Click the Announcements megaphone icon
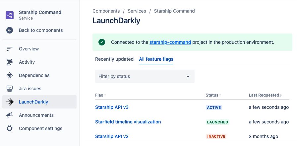 (x=10, y=115)
